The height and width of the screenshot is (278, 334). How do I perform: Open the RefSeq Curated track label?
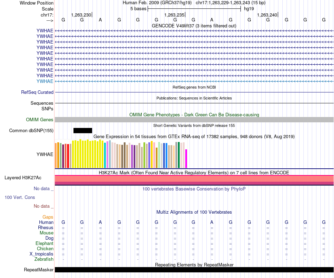click(37, 92)
